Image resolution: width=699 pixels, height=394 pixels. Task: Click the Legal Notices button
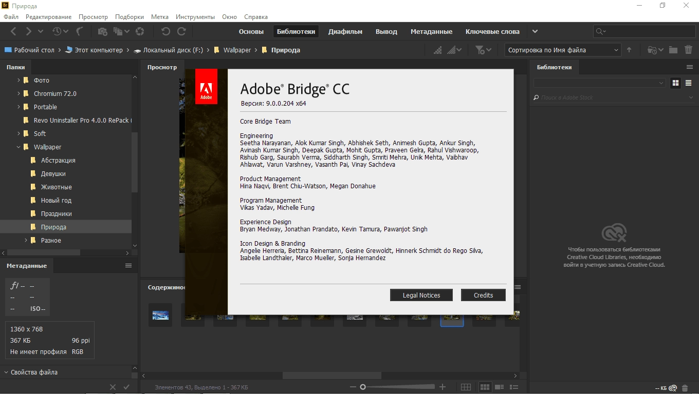point(421,295)
